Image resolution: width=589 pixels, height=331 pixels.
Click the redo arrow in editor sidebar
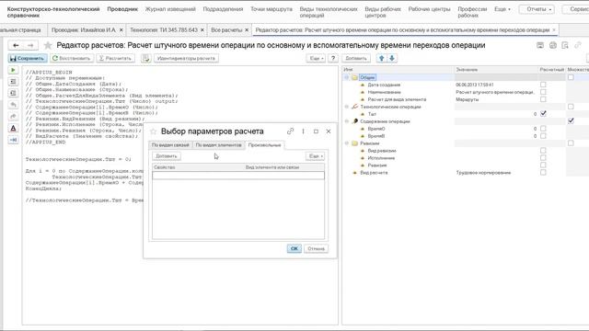pyautogui.click(x=13, y=117)
